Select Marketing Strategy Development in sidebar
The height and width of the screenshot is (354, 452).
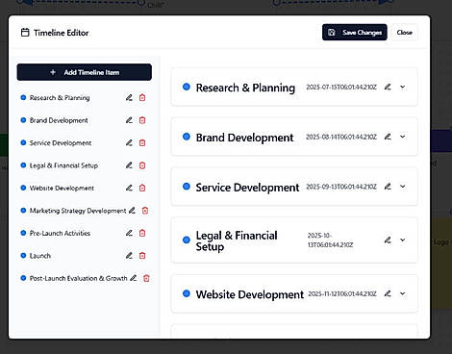(78, 211)
